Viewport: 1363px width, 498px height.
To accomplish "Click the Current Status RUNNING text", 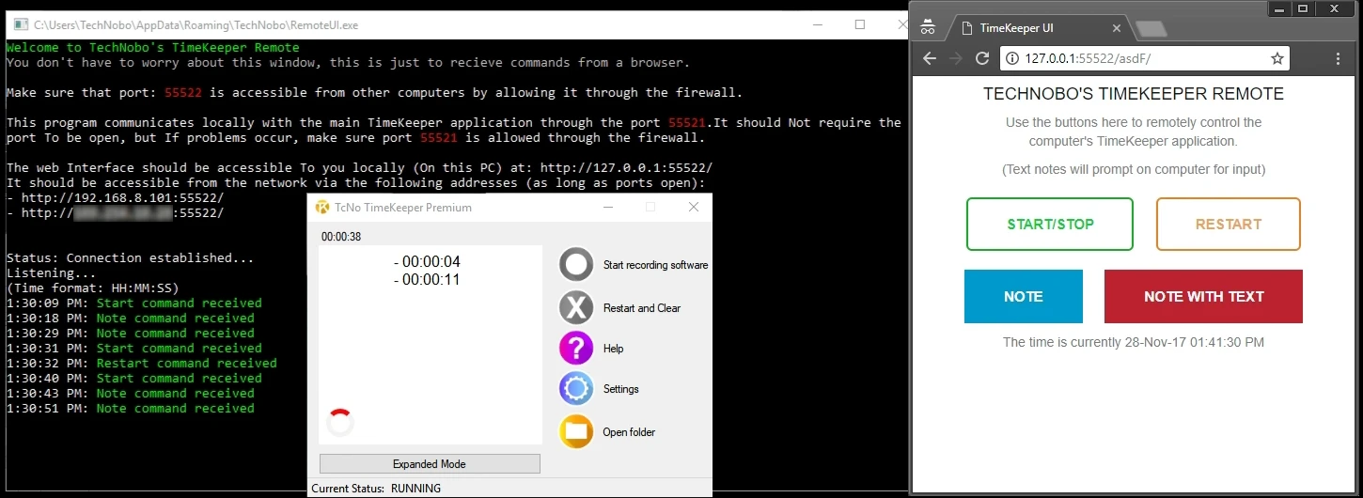I will point(376,489).
